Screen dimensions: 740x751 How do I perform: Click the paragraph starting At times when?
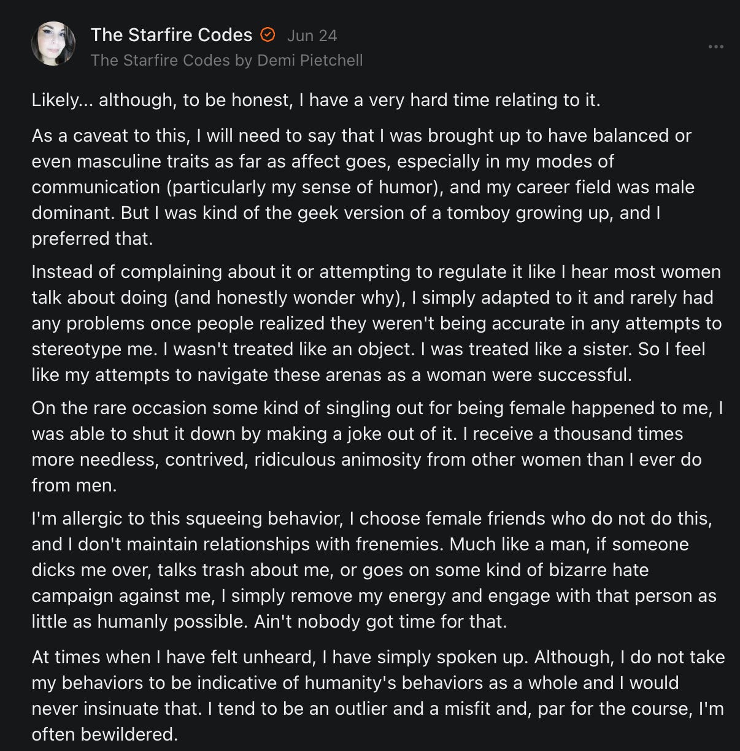click(378, 696)
